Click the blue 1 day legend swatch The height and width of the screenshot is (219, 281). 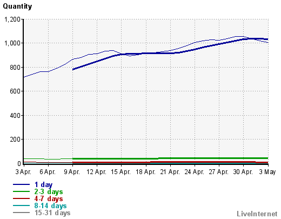click(x=21, y=184)
